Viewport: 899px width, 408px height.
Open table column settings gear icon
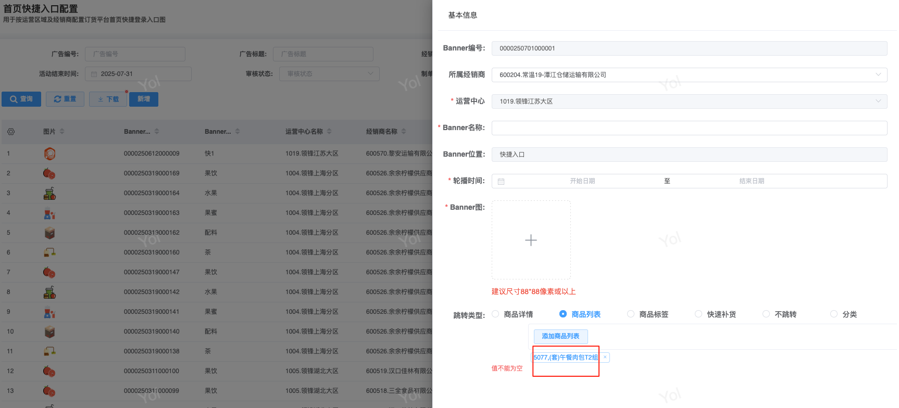click(x=11, y=132)
